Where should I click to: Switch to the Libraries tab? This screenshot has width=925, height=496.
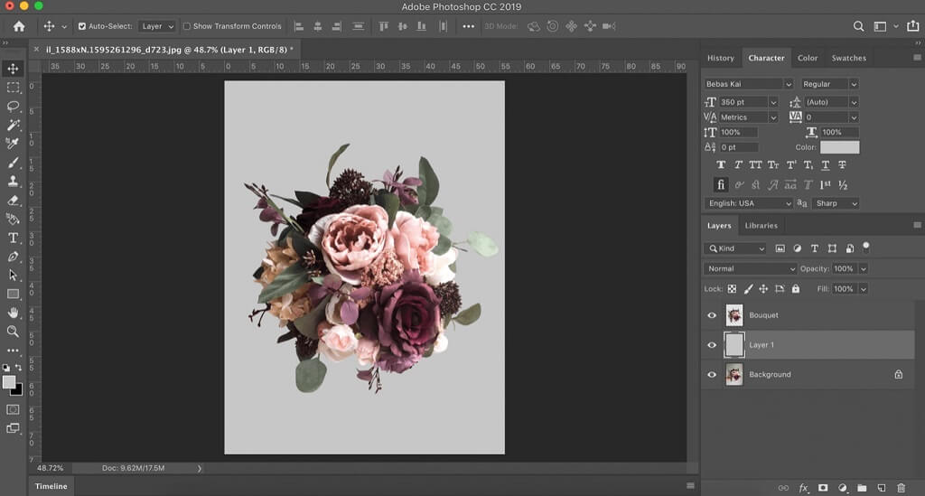coord(761,225)
